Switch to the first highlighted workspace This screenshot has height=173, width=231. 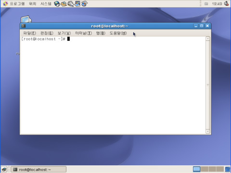coord(196,169)
